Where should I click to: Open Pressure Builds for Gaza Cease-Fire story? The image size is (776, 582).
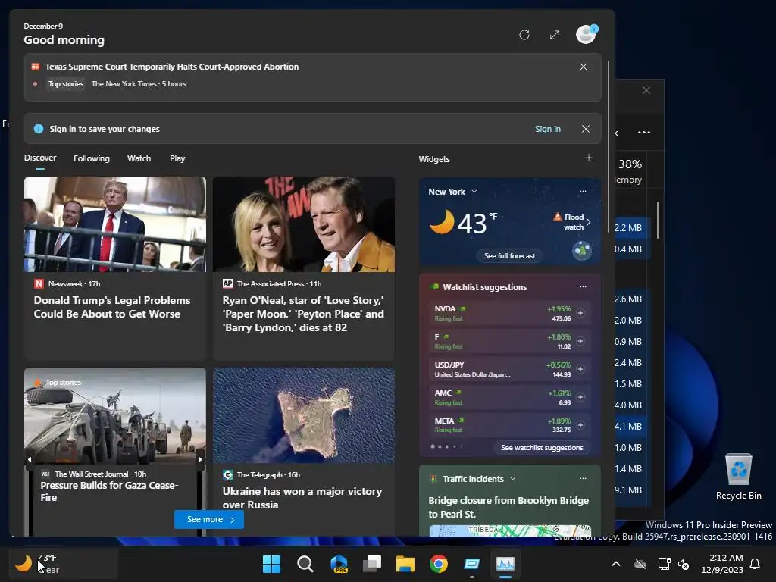(x=109, y=491)
